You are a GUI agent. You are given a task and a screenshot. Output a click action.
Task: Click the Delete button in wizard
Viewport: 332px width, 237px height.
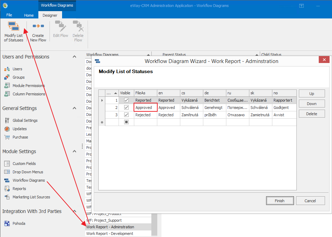point(312,114)
